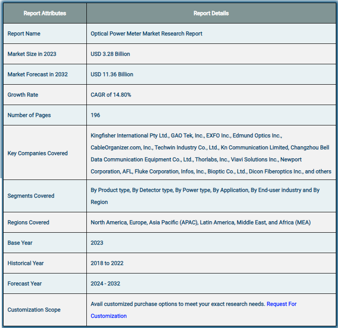
Task: Select the 'Growth Rate' attribute cell
Action: (45, 95)
